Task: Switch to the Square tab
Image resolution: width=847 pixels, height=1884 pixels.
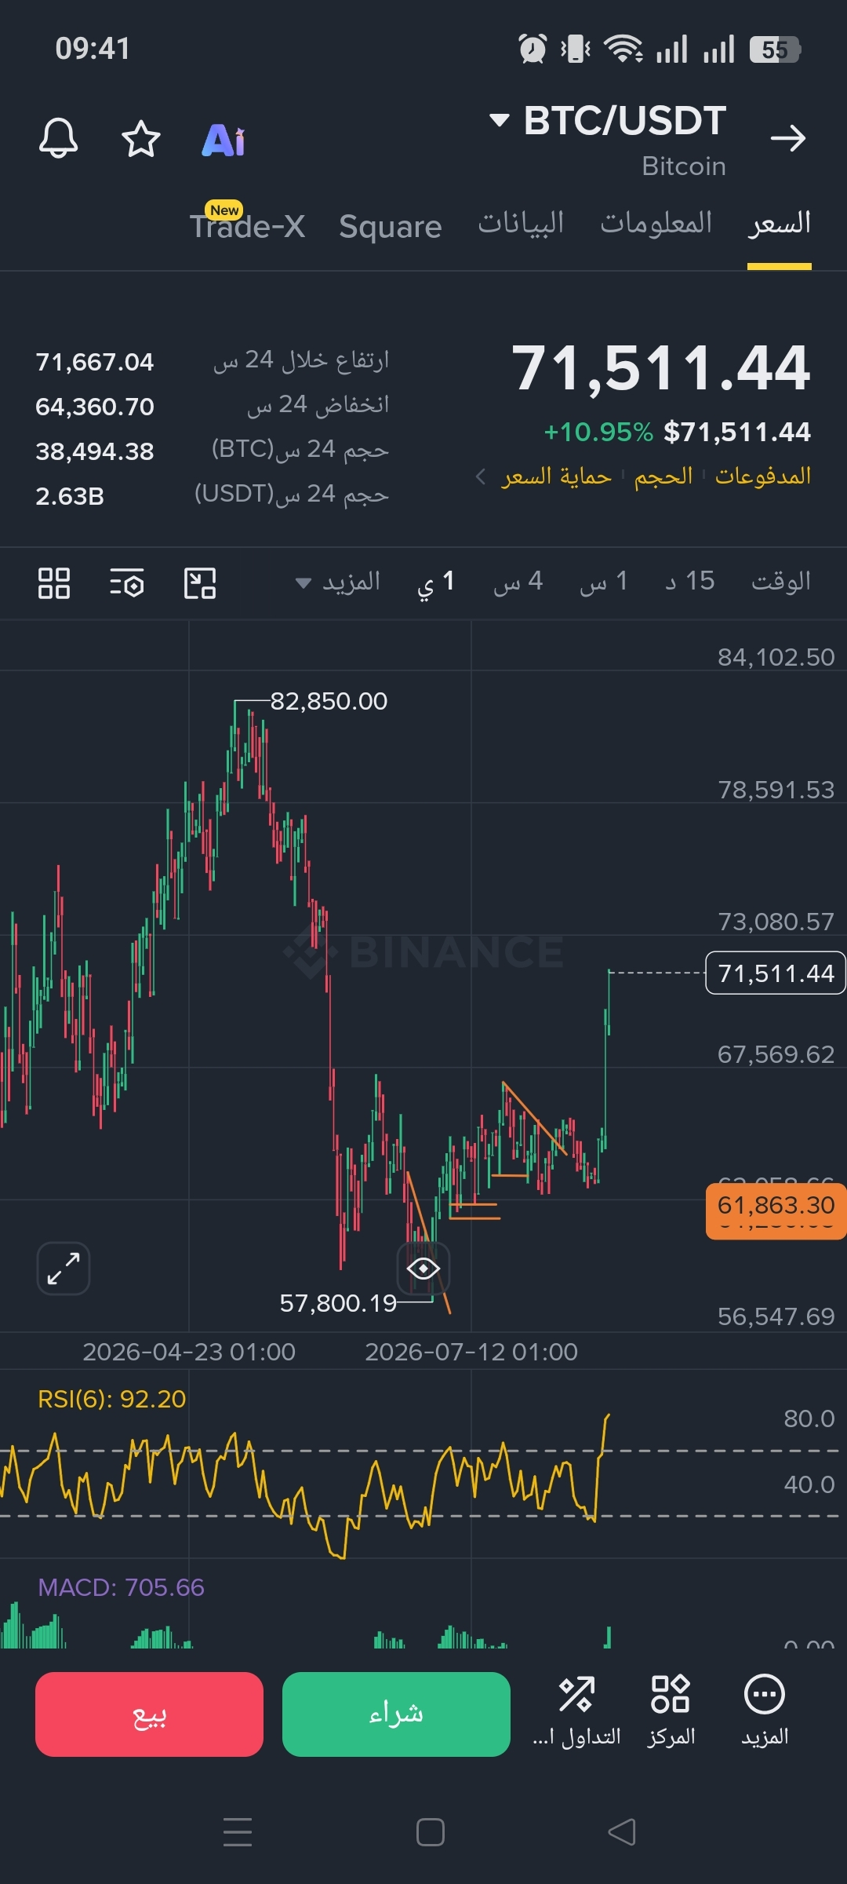Action: coord(391,227)
